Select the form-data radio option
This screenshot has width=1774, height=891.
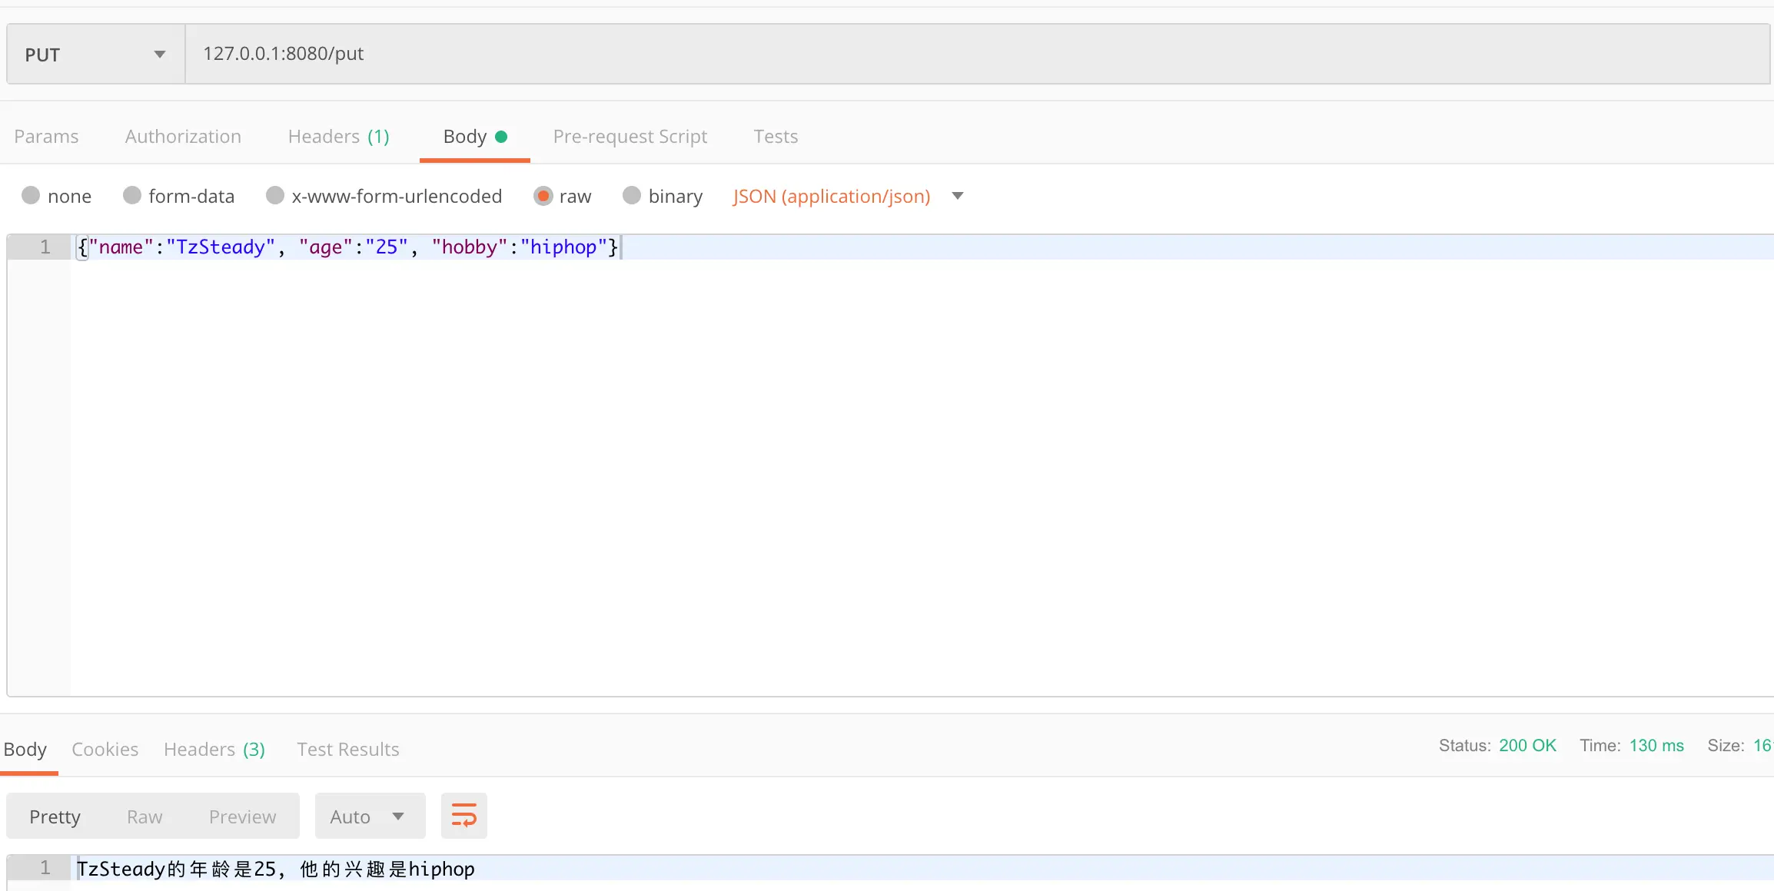click(132, 196)
